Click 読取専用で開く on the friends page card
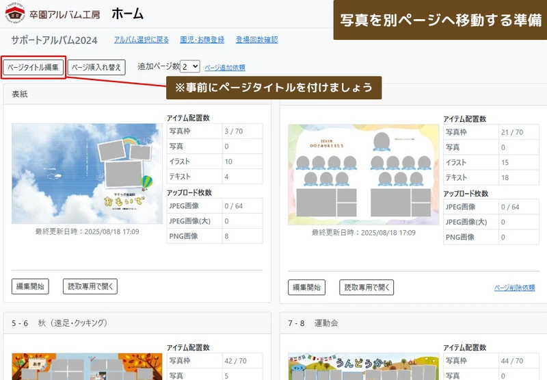The width and height of the screenshot is (547, 380). pyautogui.click(x=366, y=288)
